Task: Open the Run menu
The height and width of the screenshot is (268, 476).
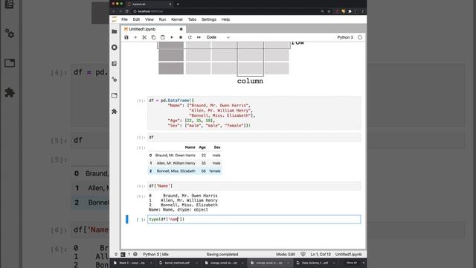Action: [162, 19]
